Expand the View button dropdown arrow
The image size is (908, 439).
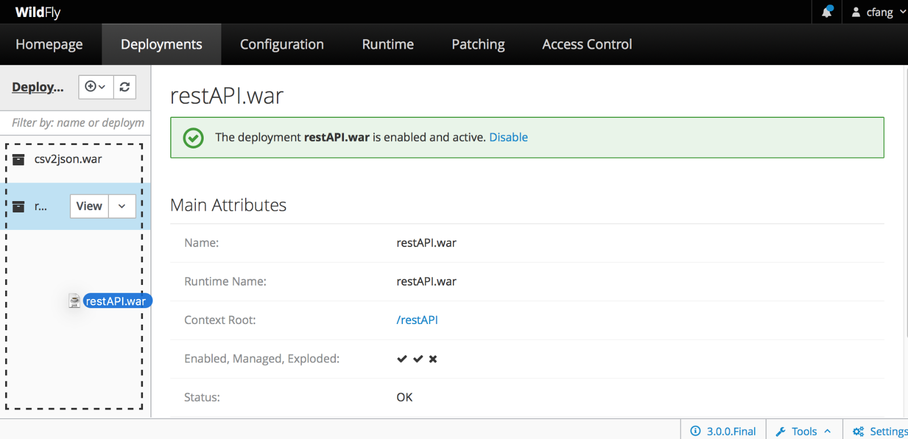click(x=122, y=206)
